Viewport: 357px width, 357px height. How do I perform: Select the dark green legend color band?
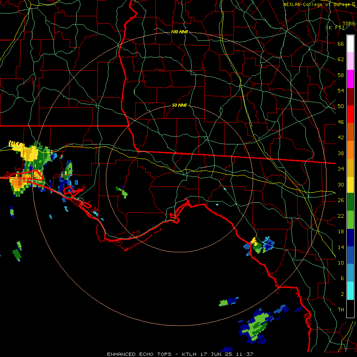click(350, 202)
